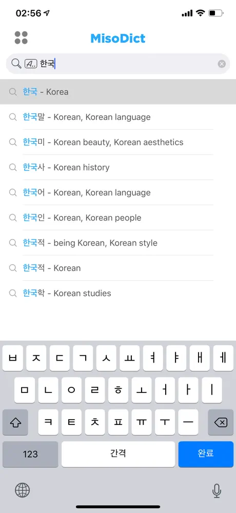
Task: Tap the ㅛ key
Action: (130, 358)
